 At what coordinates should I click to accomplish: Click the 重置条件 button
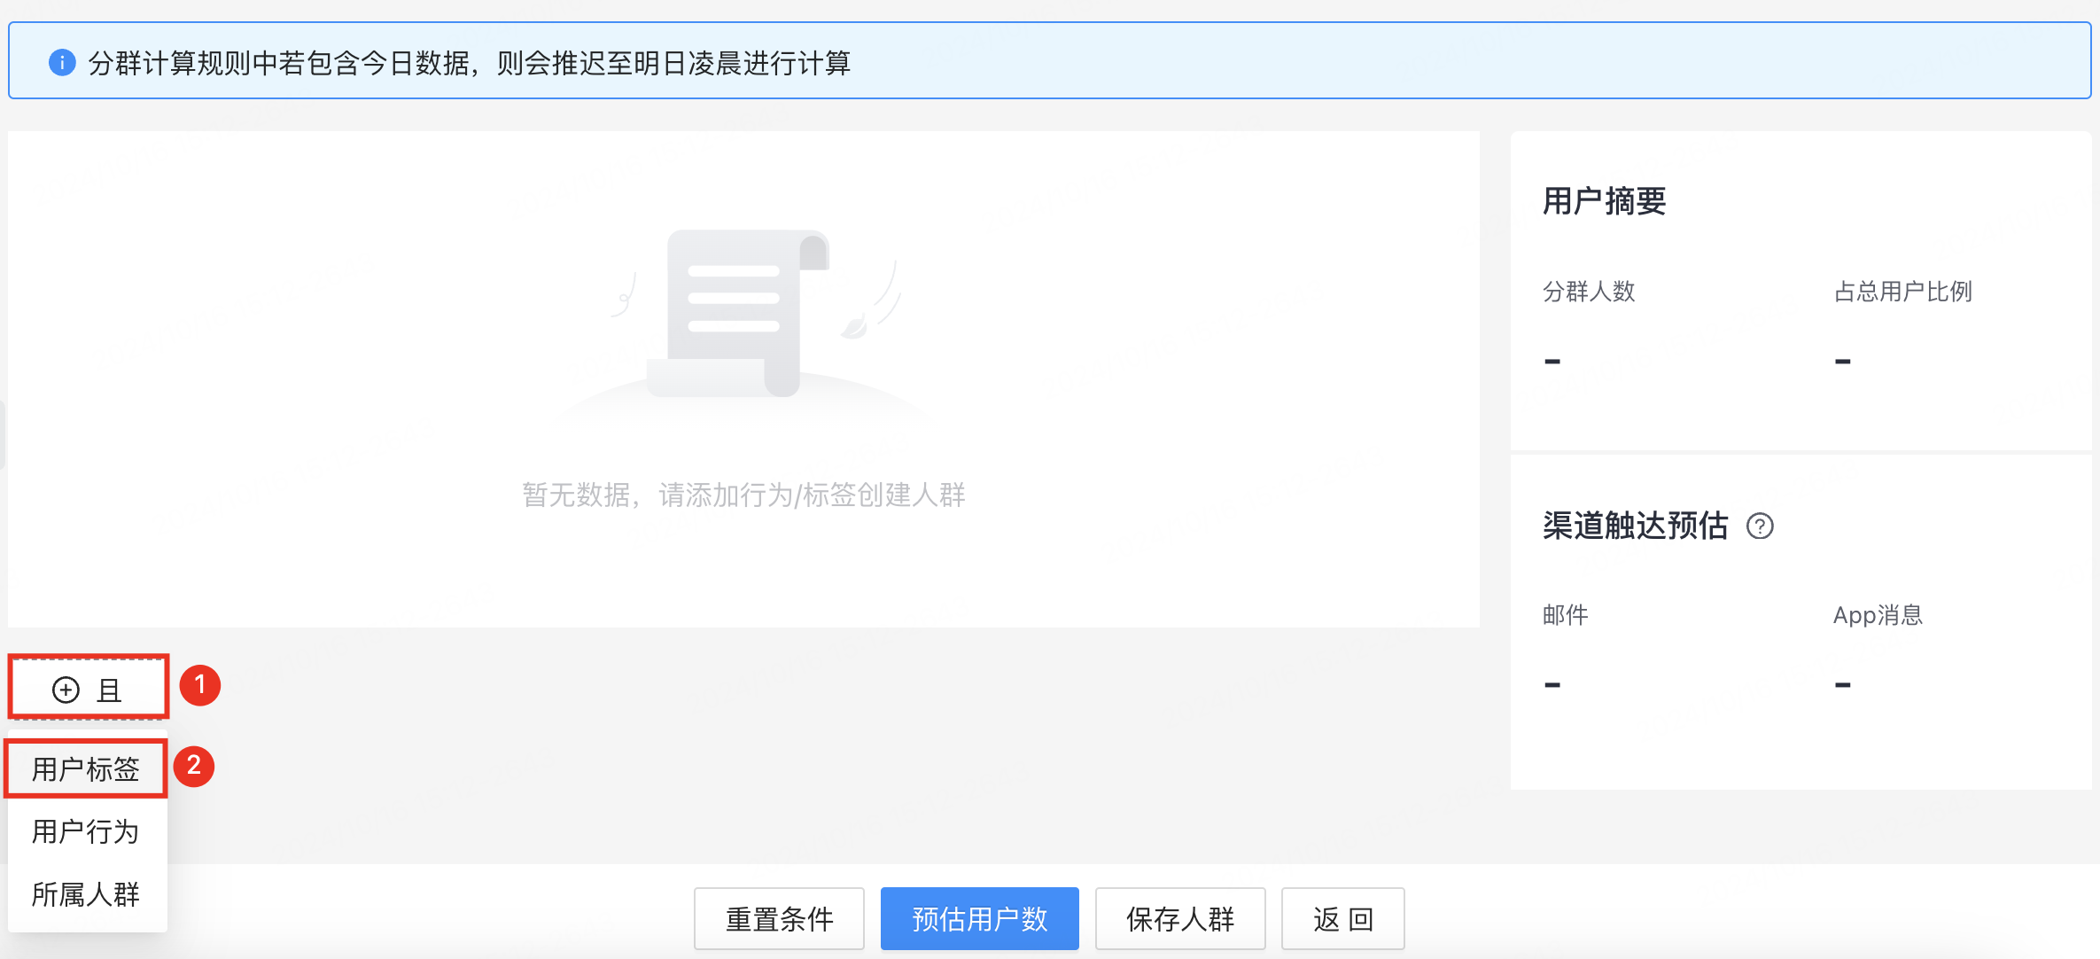point(779,919)
